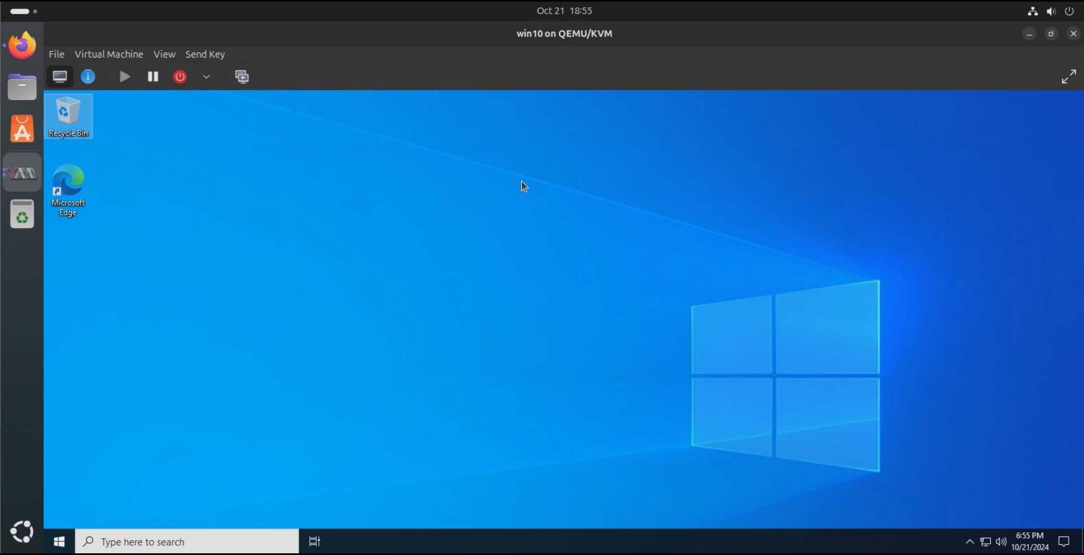This screenshot has width=1084, height=555.
Task: Open the Oct 21 18:55 calendar clock
Action: pos(565,11)
